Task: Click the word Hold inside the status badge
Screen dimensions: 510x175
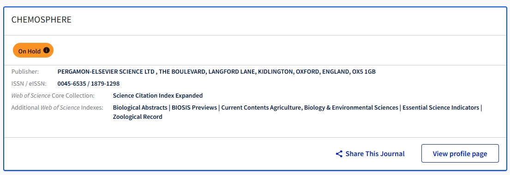Action: (35, 51)
